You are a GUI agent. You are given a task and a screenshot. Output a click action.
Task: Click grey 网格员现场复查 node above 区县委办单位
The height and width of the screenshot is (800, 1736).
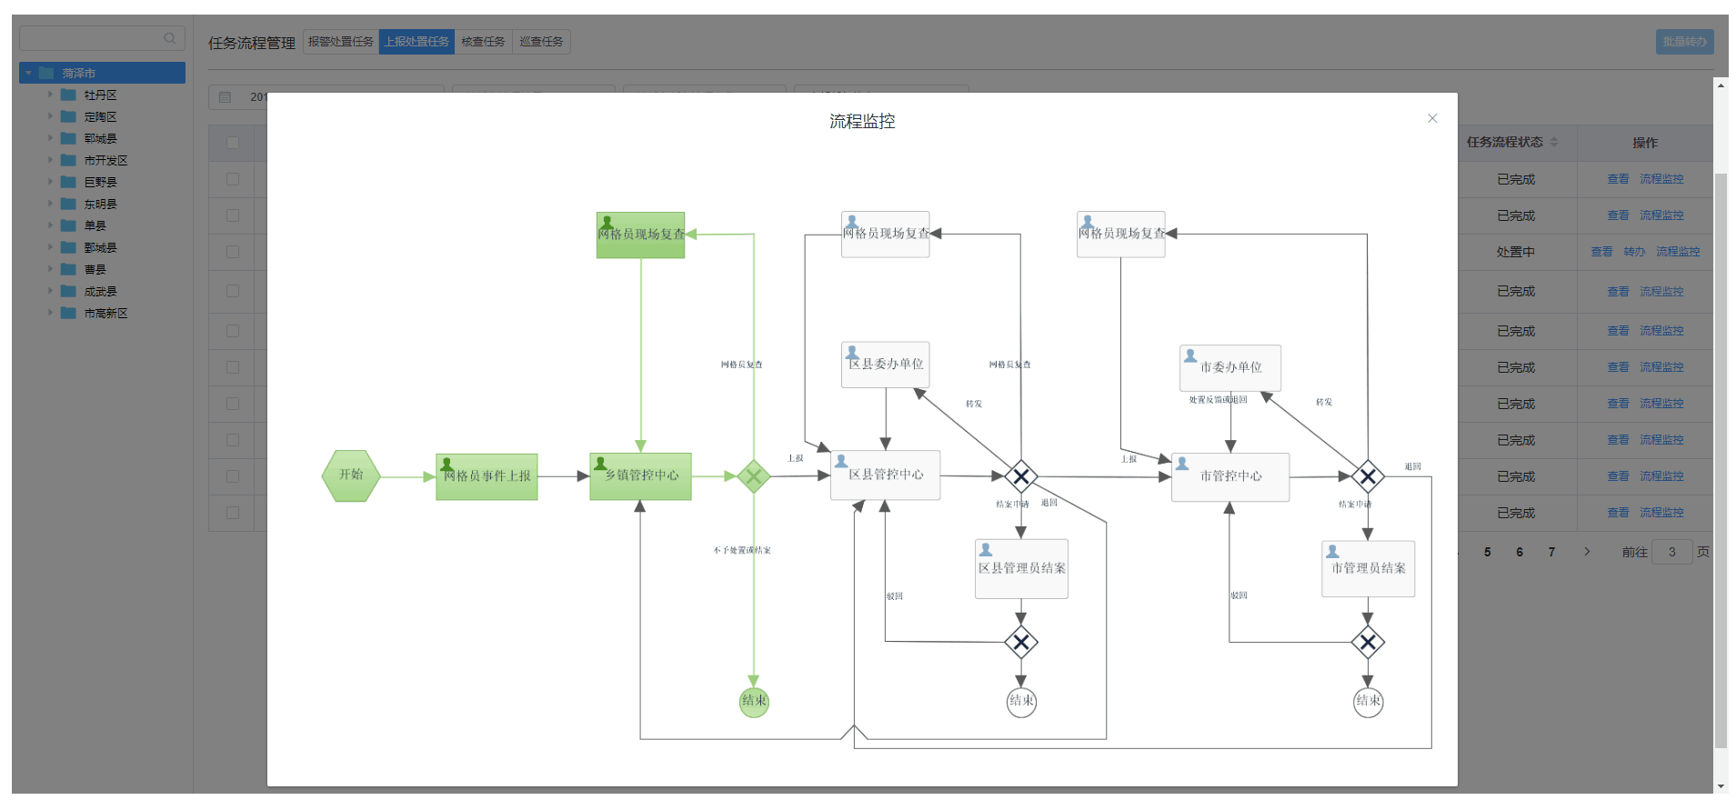click(885, 235)
